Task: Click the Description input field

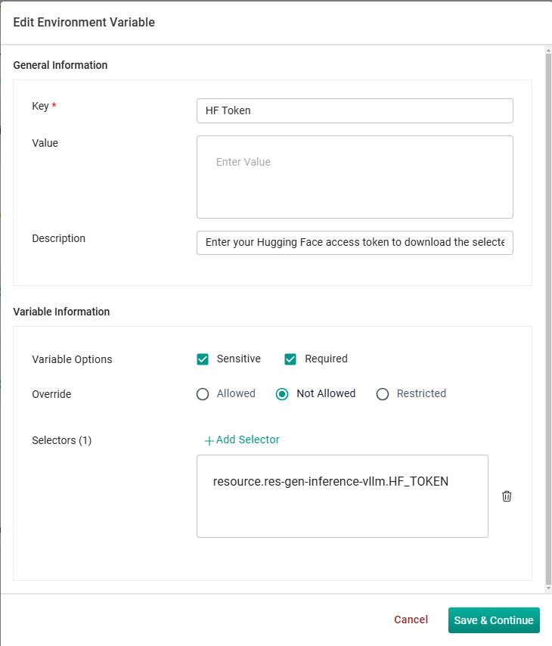Action: (355, 243)
